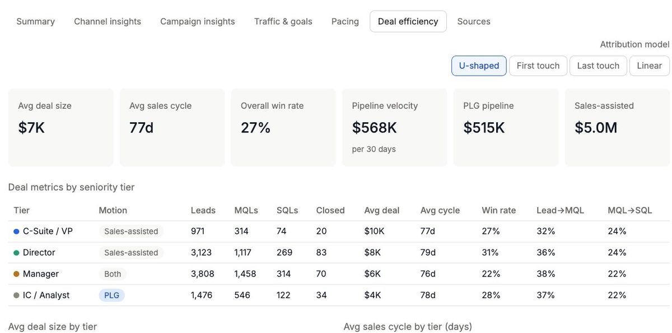Click the Both motion badge for Manager
Screen dimensions: 672x333
coord(113,274)
